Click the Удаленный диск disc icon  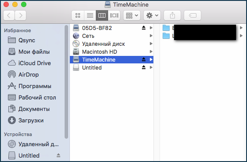(x=76, y=44)
